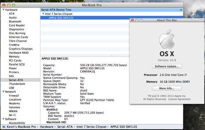205x130 pixels.
Task: Select Volumes under Network
Action: pos(14,107)
